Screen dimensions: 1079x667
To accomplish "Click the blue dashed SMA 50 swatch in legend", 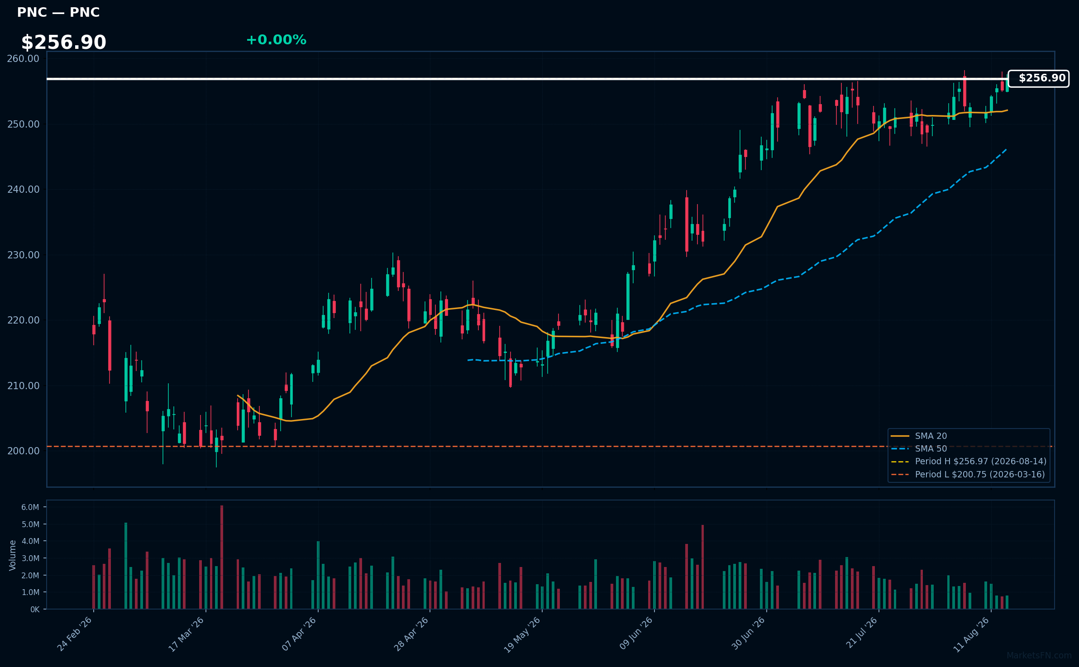I will pos(900,448).
